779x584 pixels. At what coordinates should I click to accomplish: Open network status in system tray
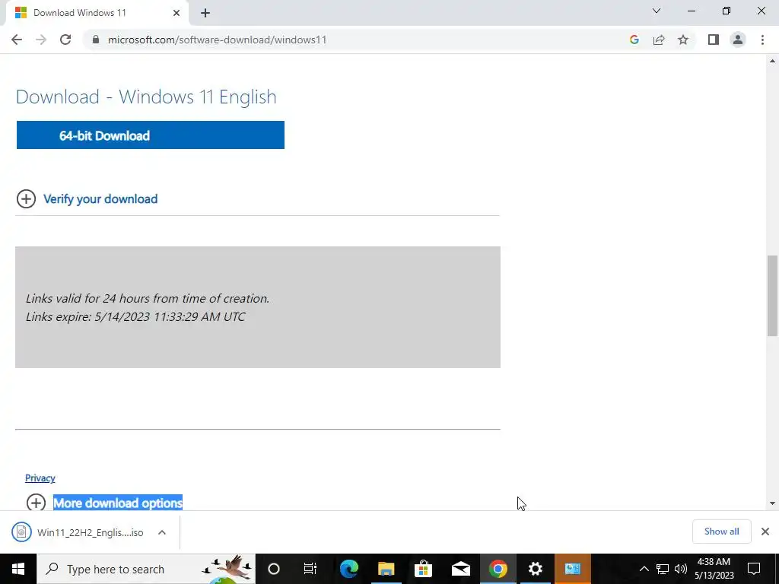click(x=663, y=569)
